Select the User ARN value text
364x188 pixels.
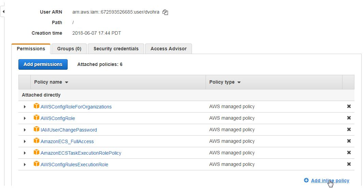(116, 12)
